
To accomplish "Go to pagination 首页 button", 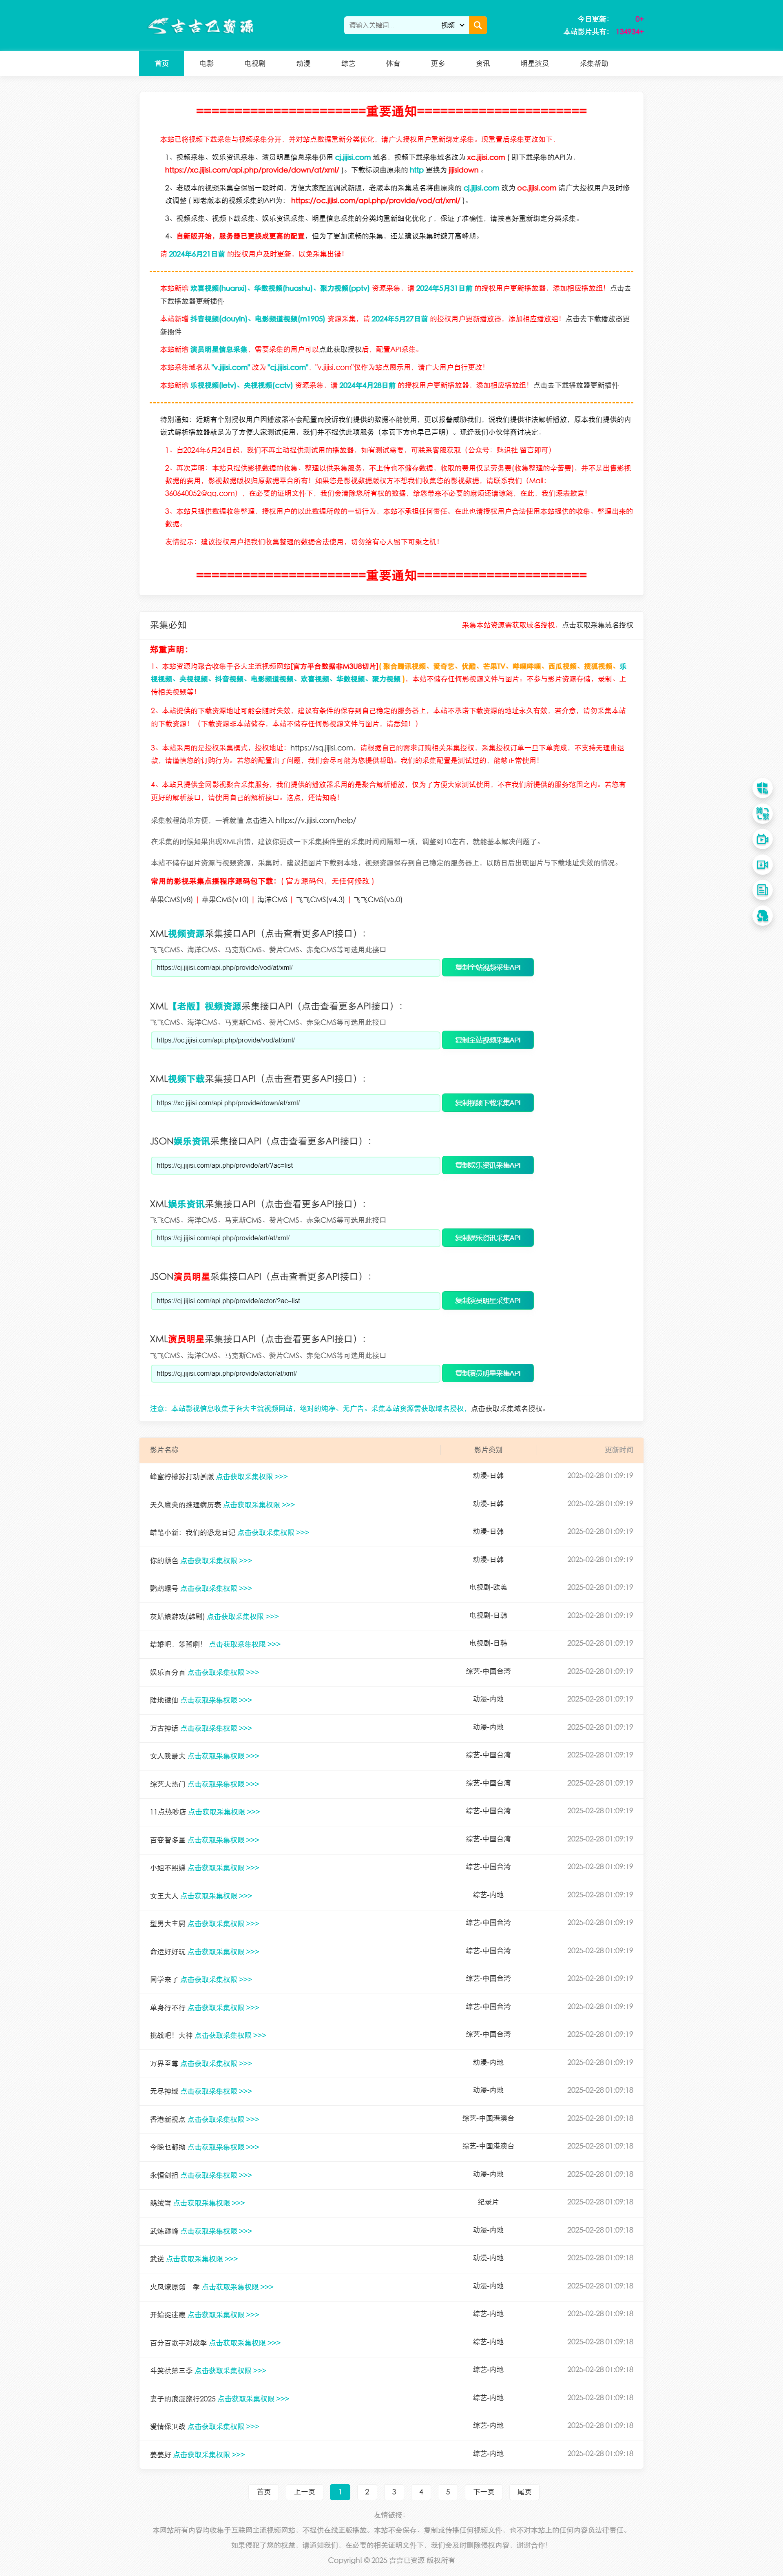I will click(x=264, y=2491).
